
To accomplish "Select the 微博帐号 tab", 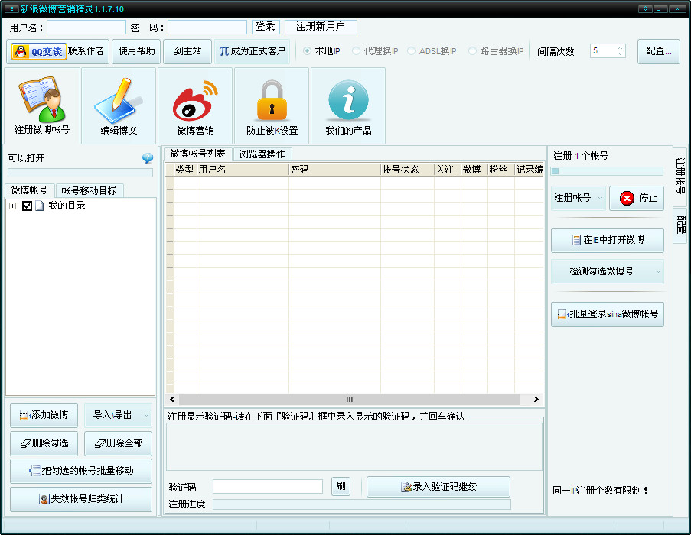I will point(29,190).
